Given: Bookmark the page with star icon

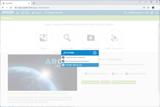Looking at the screenshot, I should click(148, 8).
